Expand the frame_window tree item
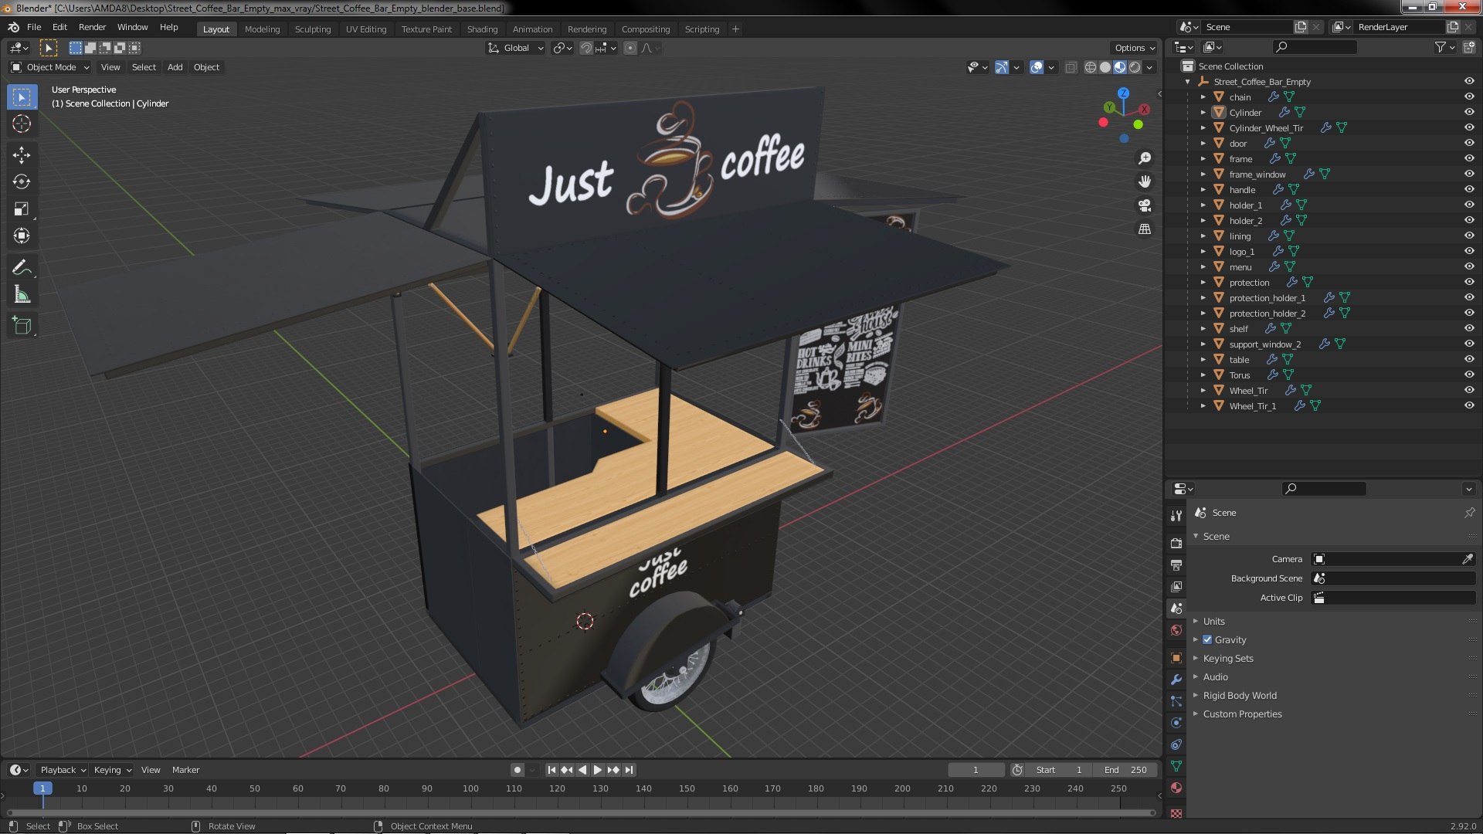 click(x=1203, y=175)
